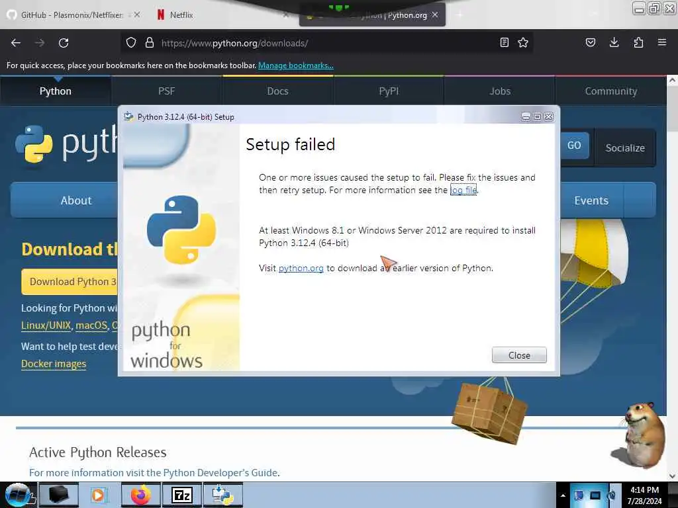Select PSF top navigation item

[x=166, y=91]
